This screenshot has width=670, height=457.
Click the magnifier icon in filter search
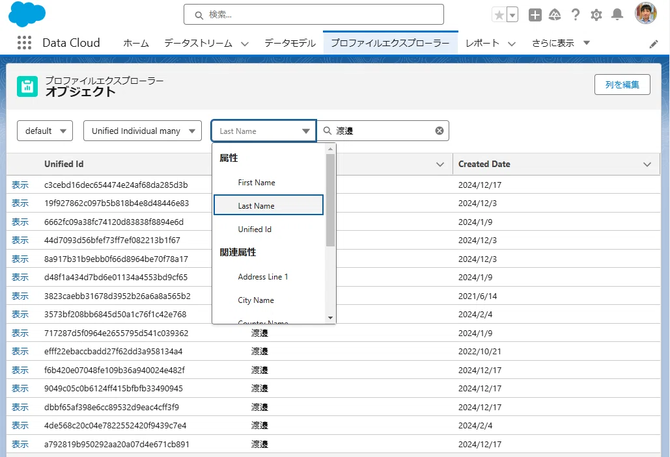click(328, 131)
